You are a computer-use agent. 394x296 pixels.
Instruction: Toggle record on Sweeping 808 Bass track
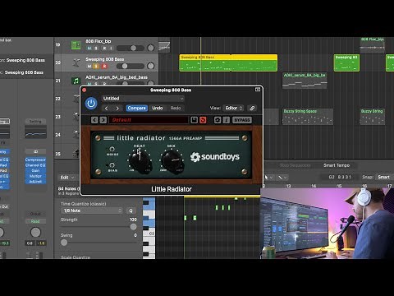[104, 66]
